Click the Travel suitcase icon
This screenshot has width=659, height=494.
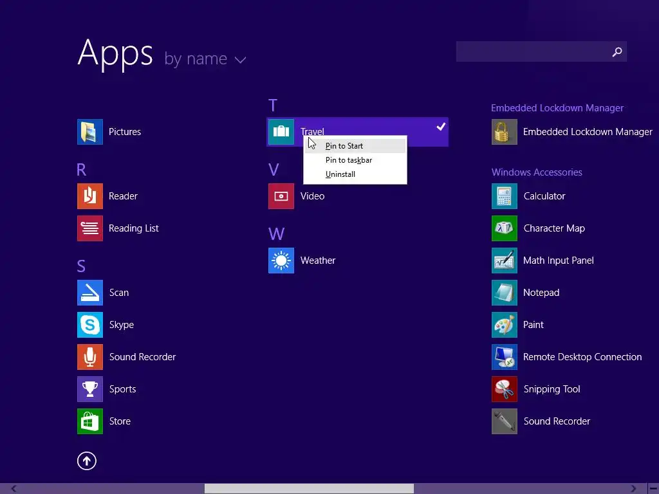point(281,132)
